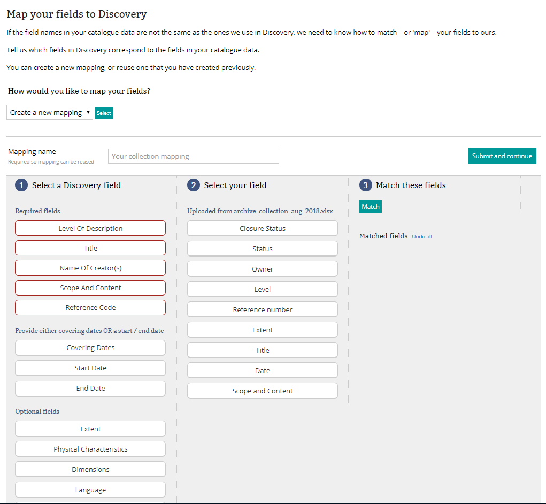Click the green Match button

[x=371, y=207]
